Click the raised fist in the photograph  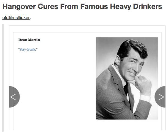coord(143,84)
